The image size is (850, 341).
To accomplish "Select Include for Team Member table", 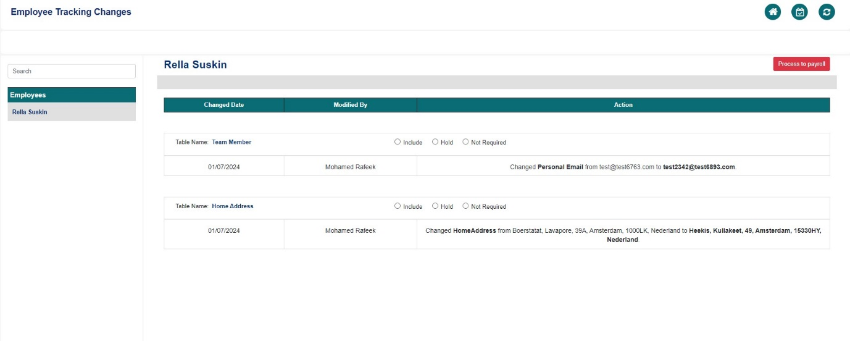I will click(398, 142).
